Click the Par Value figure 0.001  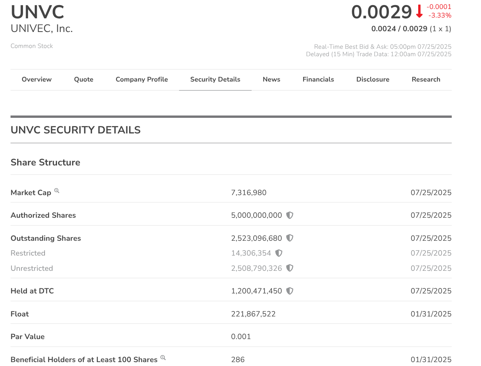tap(241, 337)
